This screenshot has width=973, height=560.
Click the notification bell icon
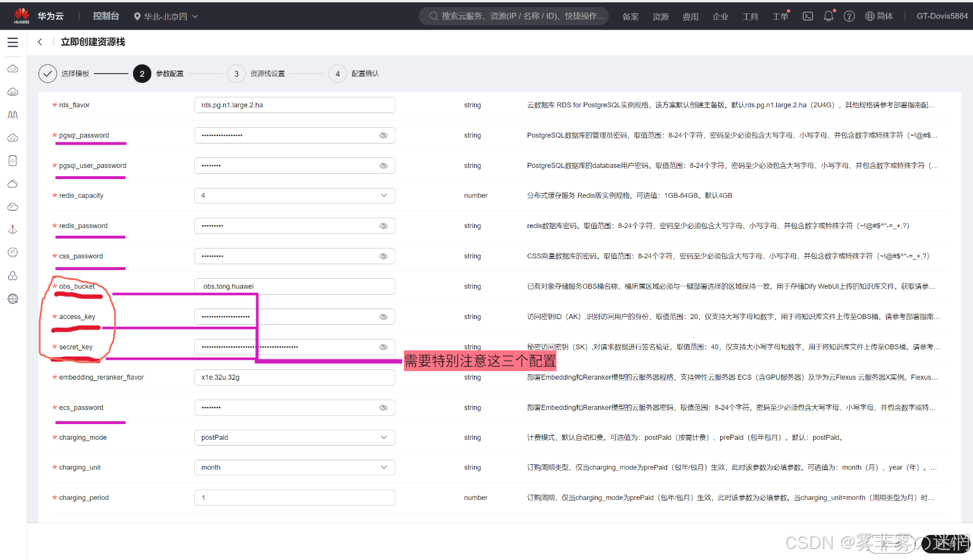(828, 16)
